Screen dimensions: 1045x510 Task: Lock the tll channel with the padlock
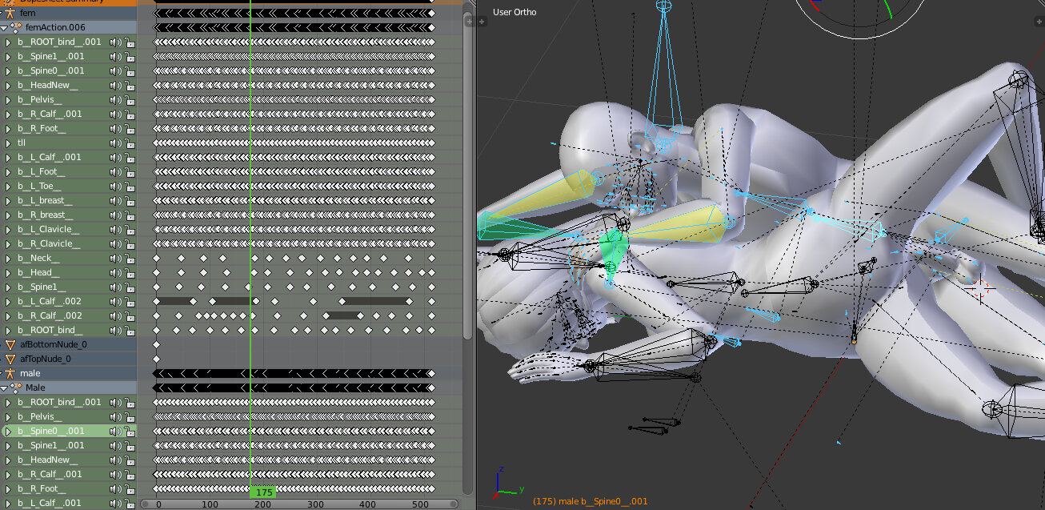[x=130, y=143]
